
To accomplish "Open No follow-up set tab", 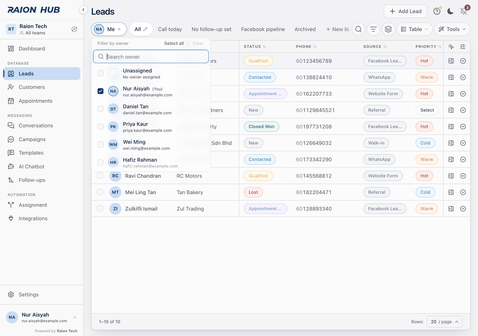I will [x=212, y=29].
